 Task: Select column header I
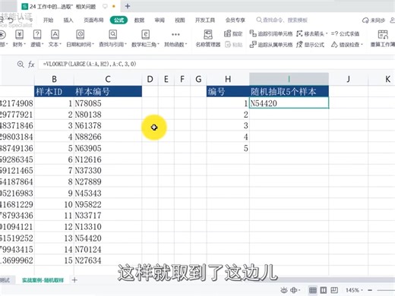pyautogui.click(x=289, y=79)
